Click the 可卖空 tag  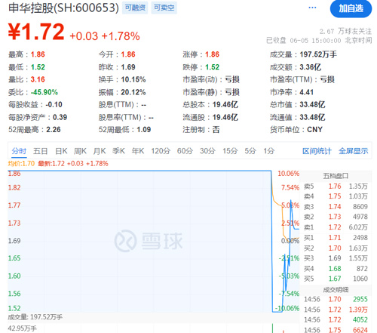(x=164, y=8)
